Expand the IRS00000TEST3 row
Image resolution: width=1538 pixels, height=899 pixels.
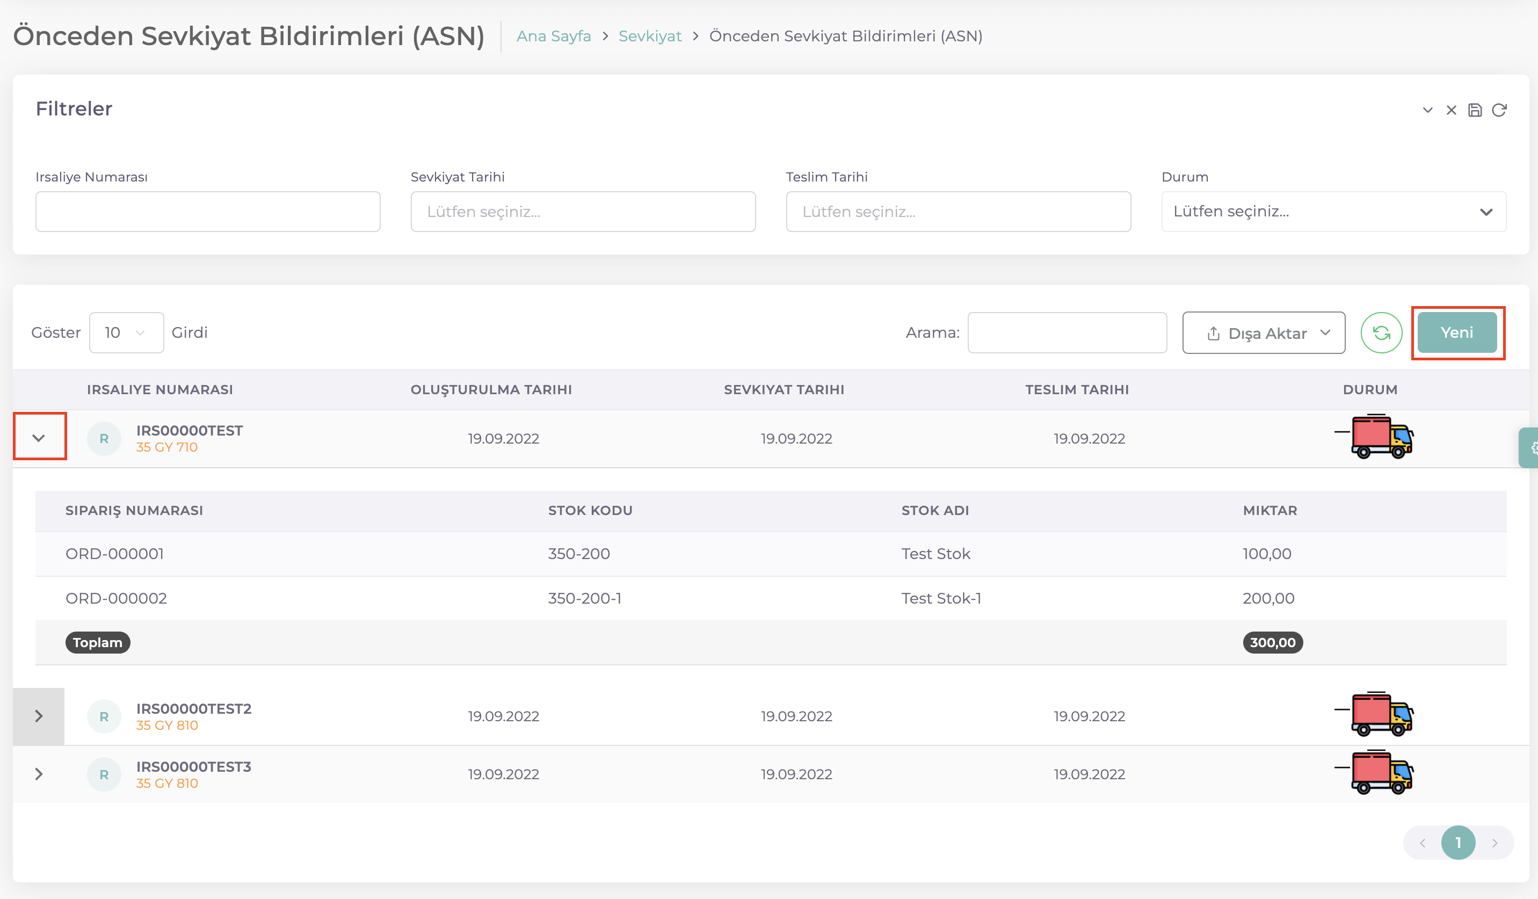click(x=39, y=774)
